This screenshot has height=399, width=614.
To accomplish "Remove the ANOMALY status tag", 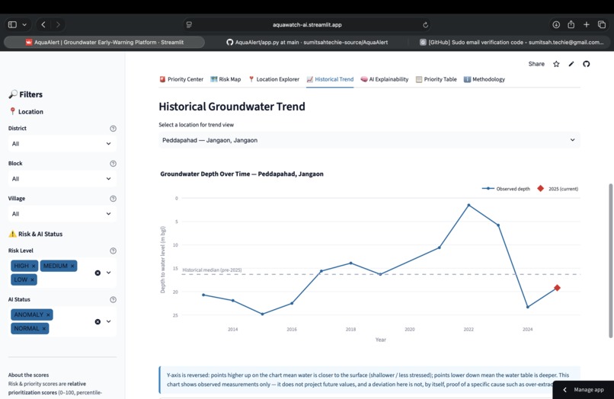I will pos(48,314).
